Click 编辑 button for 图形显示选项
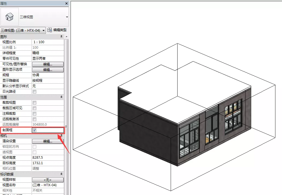This screenshot has height=195, width=282. [x=48, y=70]
